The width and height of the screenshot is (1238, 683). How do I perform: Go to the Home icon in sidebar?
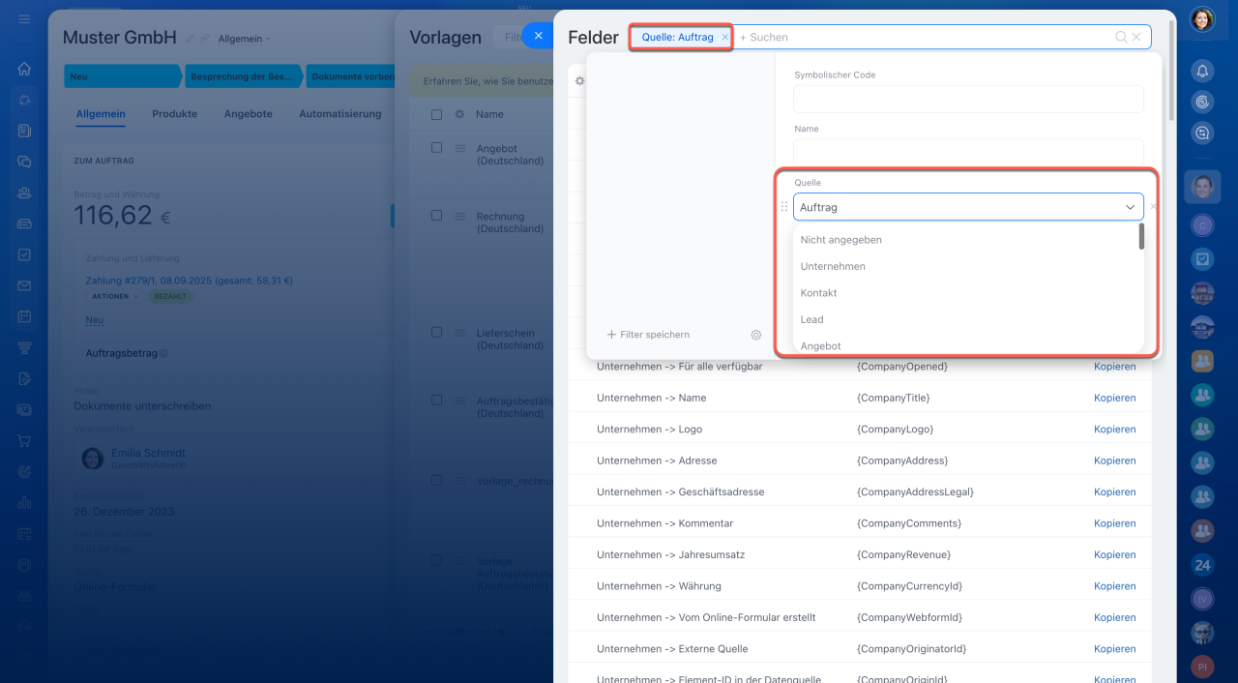(24, 69)
